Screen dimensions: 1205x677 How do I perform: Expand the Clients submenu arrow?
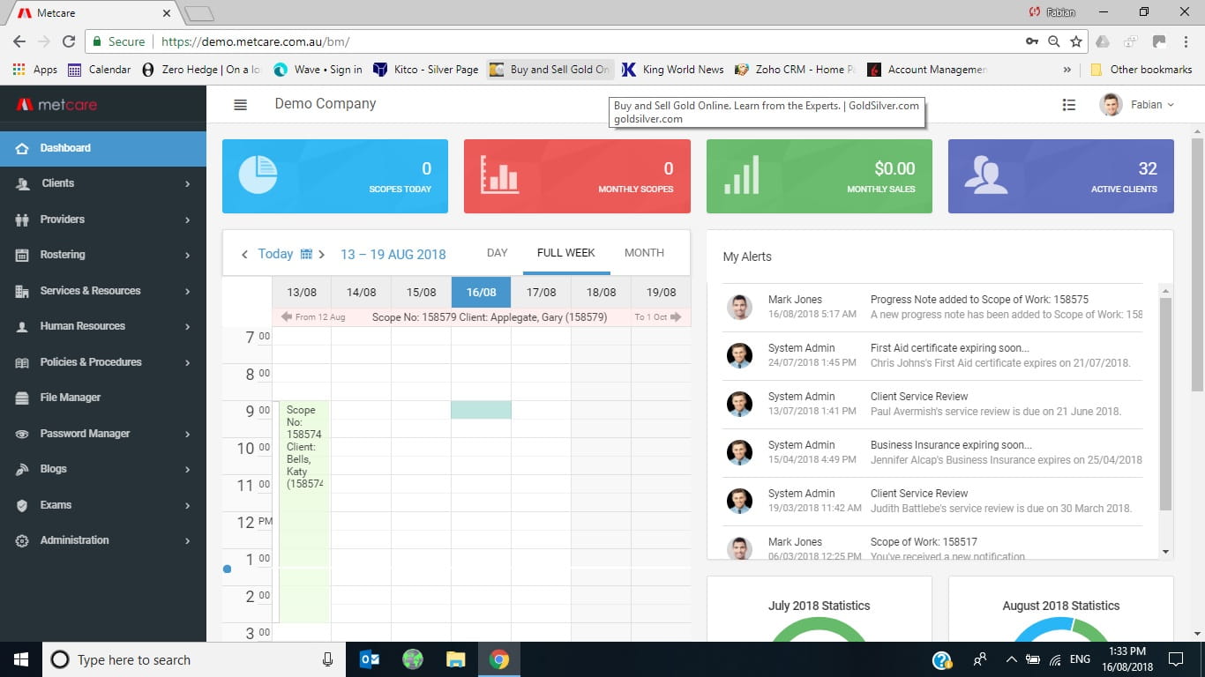pyautogui.click(x=188, y=184)
